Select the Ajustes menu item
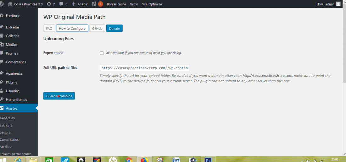Image resolution: width=346 pixels, height=162 pixels. (x=19, y=108)
